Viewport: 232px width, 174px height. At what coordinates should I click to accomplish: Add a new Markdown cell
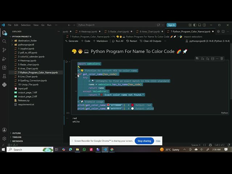(x=100, y=41)
